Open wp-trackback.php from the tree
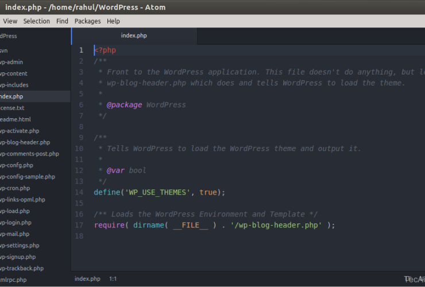The width and height of the screenshot is (425, 287). click(22, 269)
